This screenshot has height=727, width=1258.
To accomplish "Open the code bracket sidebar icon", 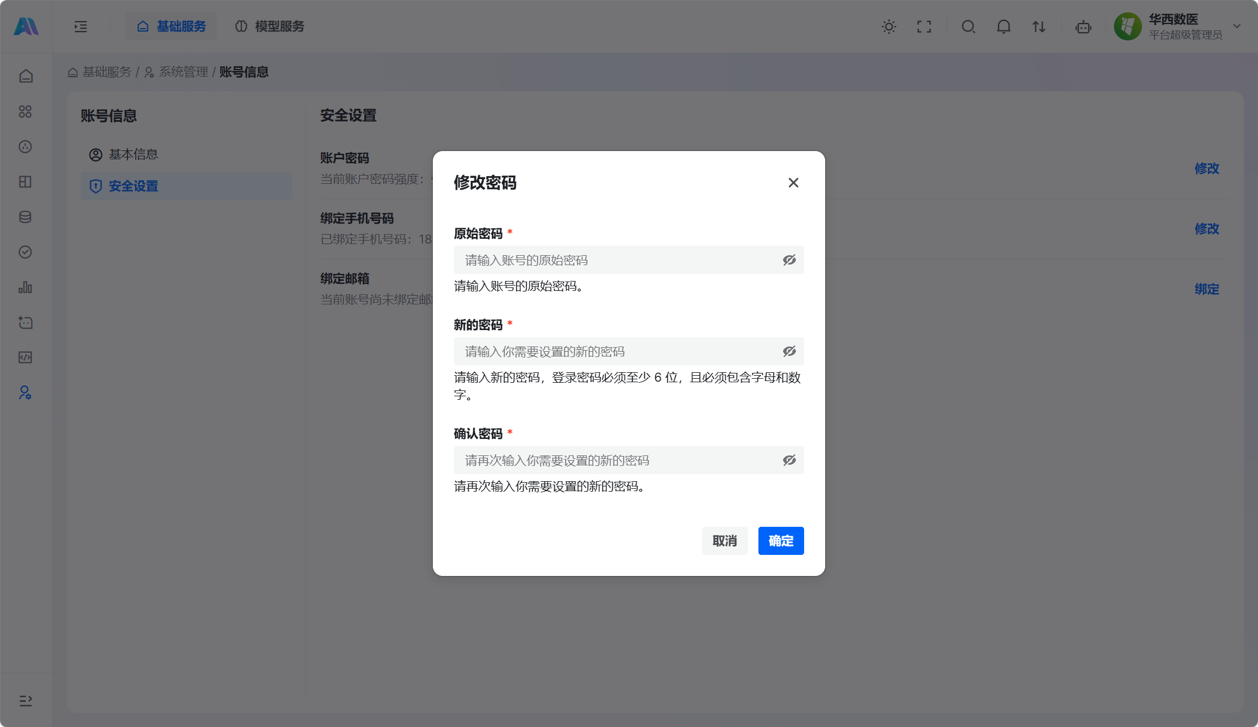I will [x=25, y=357].
